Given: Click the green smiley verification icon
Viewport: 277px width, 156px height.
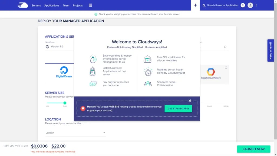Looking at the screenshot, I should [x=96, y=14].
